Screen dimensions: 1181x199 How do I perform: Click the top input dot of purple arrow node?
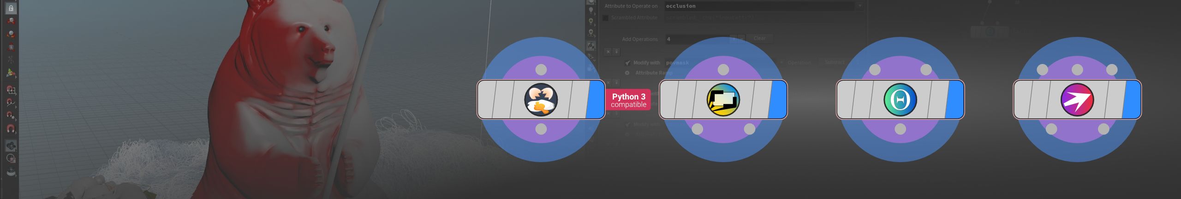point(1077,70)
